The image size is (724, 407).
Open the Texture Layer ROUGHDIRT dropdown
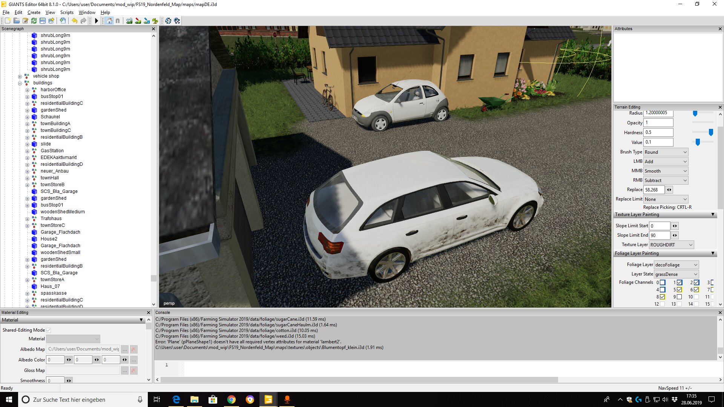pos(671,245)
